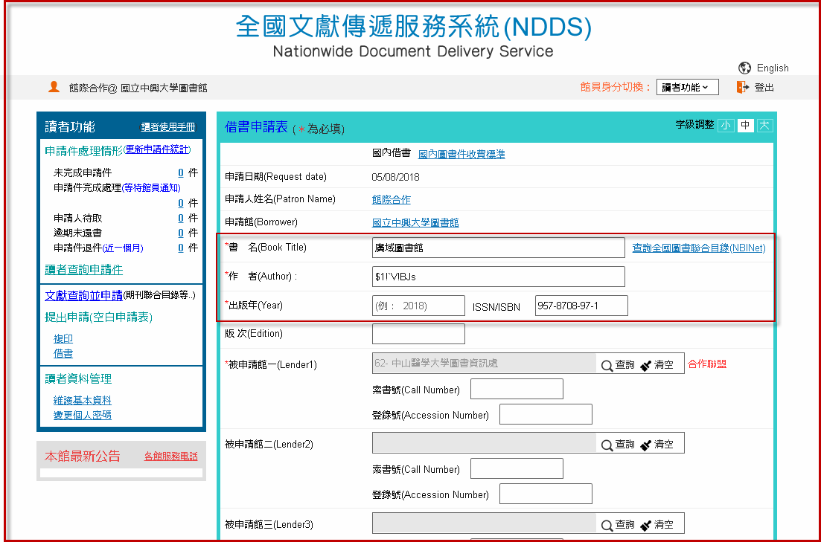This screenshot has height=542, width=821.
Task: Click the brush clear icon in Lender1 row
Action: [645, 365]
